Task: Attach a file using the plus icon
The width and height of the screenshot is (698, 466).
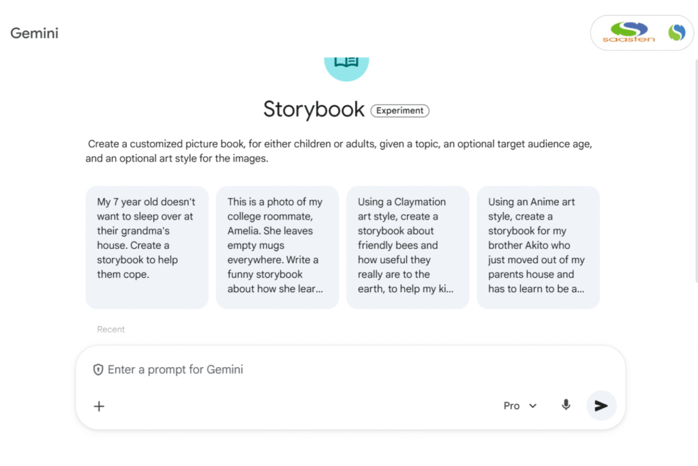Action: [x=99, y=406]
